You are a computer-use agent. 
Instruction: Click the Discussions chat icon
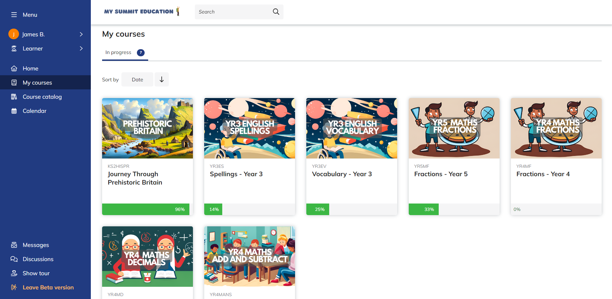coord(14,259)
